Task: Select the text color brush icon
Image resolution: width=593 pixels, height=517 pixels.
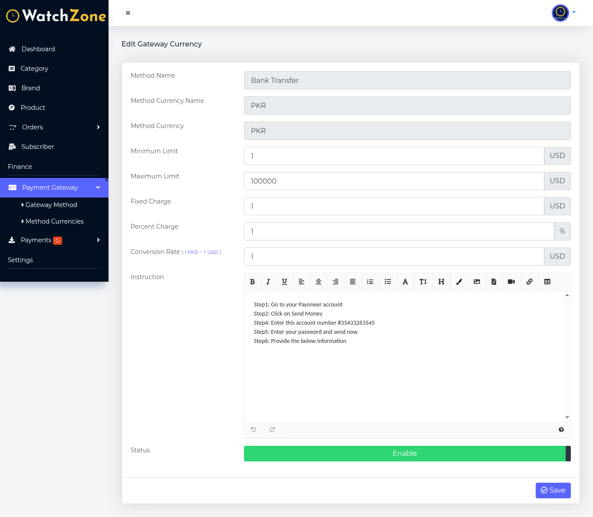Action: [459, 282]
